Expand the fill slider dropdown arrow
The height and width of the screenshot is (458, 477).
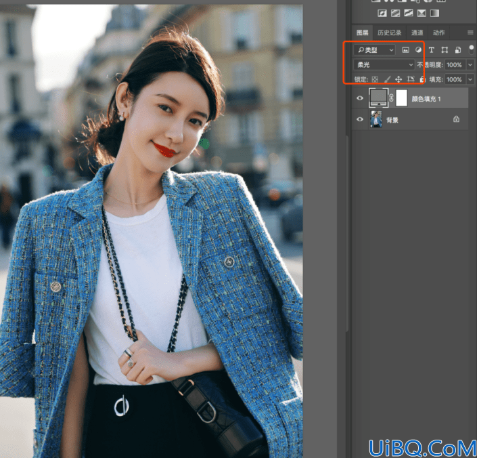tap(470, 79)
